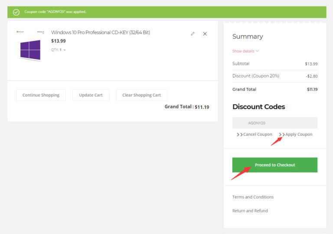This screenshot has width=333, height=234.
Task: Click Cancel Coupon link
Action: coord(255,134)
